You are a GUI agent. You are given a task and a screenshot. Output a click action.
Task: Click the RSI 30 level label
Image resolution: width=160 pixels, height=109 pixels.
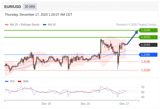click(143, 97)
